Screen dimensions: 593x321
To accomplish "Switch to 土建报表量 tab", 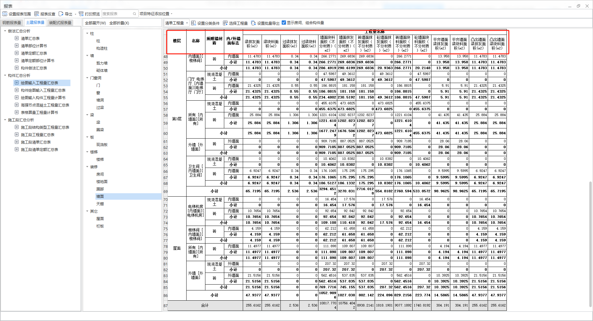I will [35, 23].
